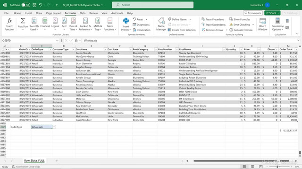Open the CustomerType column filter dropdown
Image resolution: width=302 pixels, height=169 pixels.
(74, 49)
